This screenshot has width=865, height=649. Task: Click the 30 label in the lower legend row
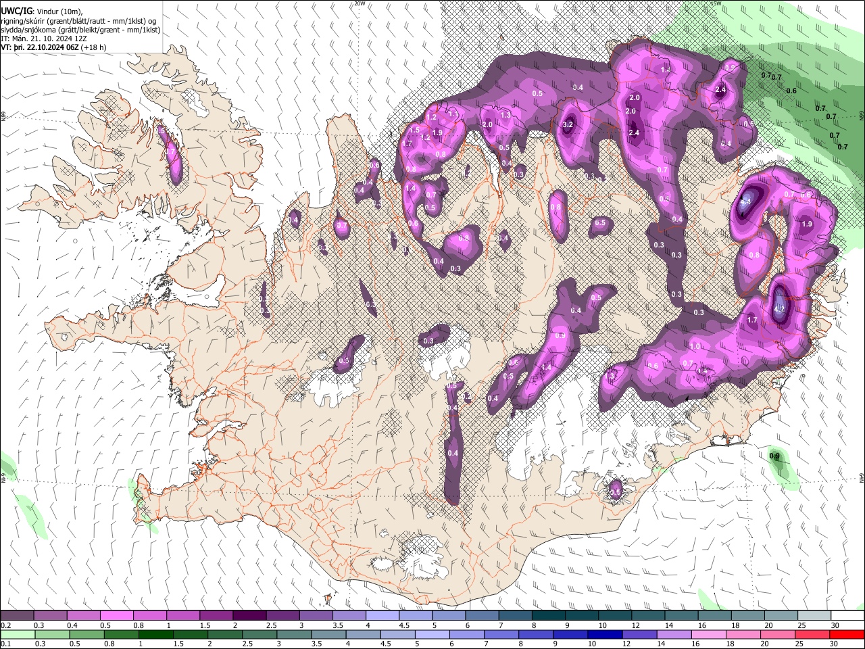tap(835, 644)
